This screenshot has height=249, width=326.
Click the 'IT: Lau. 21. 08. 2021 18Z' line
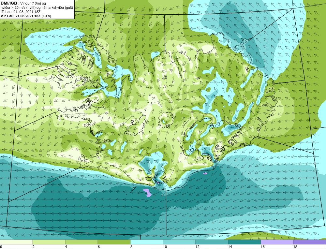click(21, 12)
